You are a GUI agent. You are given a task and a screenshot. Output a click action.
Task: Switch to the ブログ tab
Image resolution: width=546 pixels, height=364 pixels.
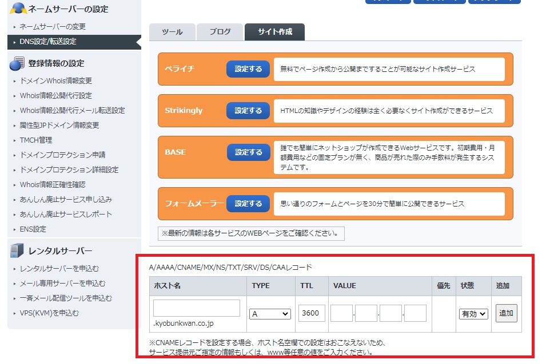point(220,32)
